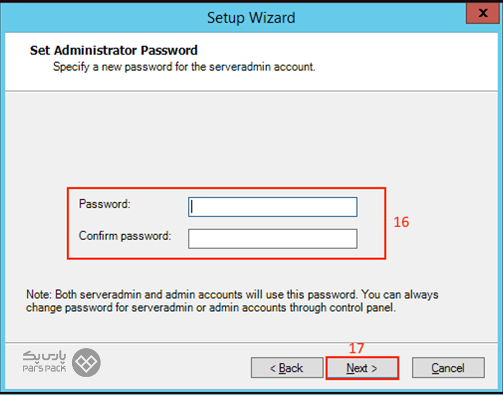This screenshot has height=395, width=503.
Task: Click the red step number 17 annotation
Action: pos(357,349)
